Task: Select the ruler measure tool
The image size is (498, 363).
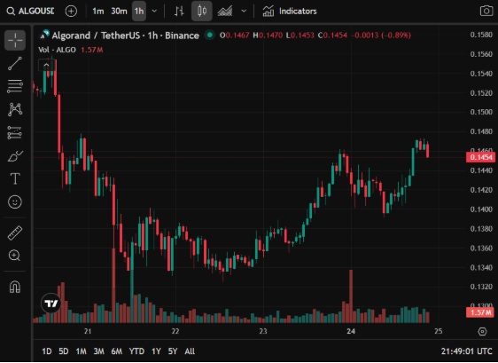Action: point(15,233)
